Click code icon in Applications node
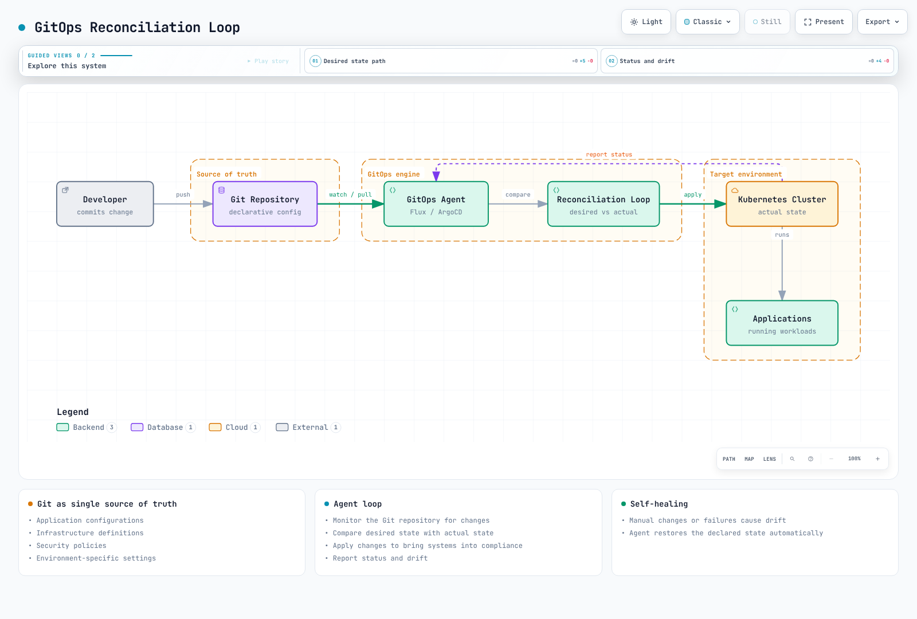 (735, 309)
